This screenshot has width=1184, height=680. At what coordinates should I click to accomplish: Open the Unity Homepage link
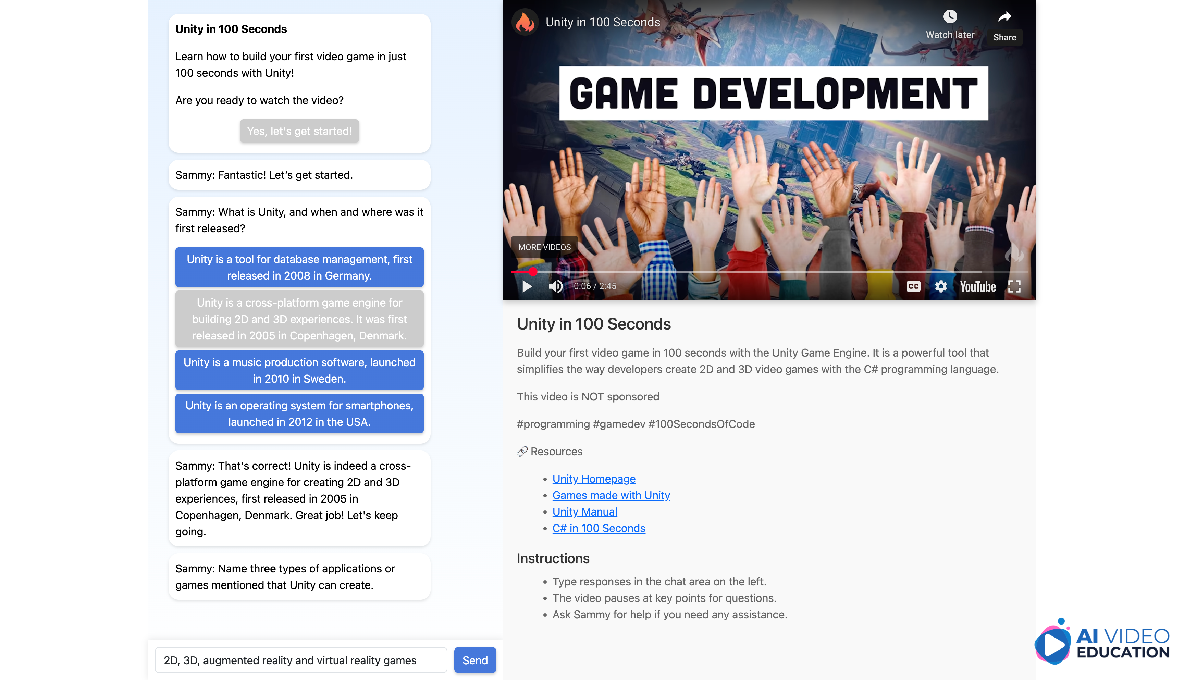pos(594,478)
